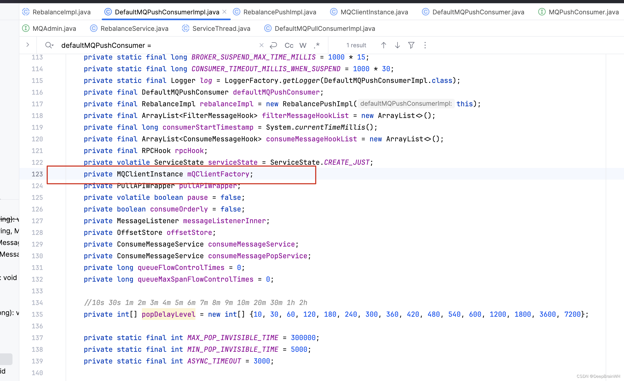Open search history magnifier dropdown
Screen dimensions: 624x381
[x=49, y=45]
